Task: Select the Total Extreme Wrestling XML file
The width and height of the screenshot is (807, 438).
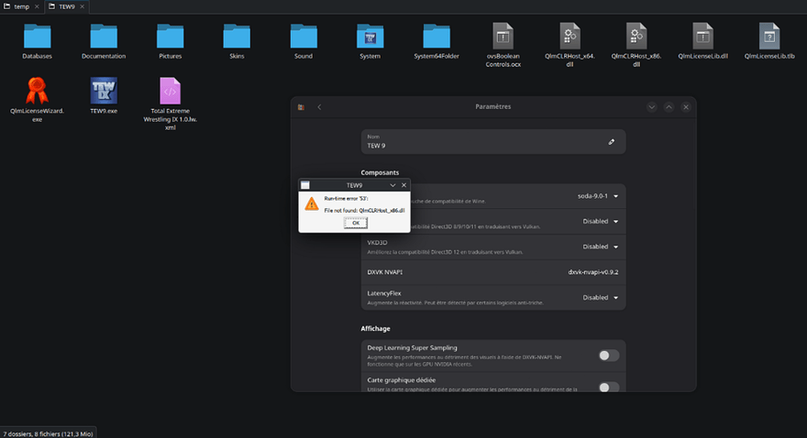Action: pyautogui.click(x=170, y=91)
